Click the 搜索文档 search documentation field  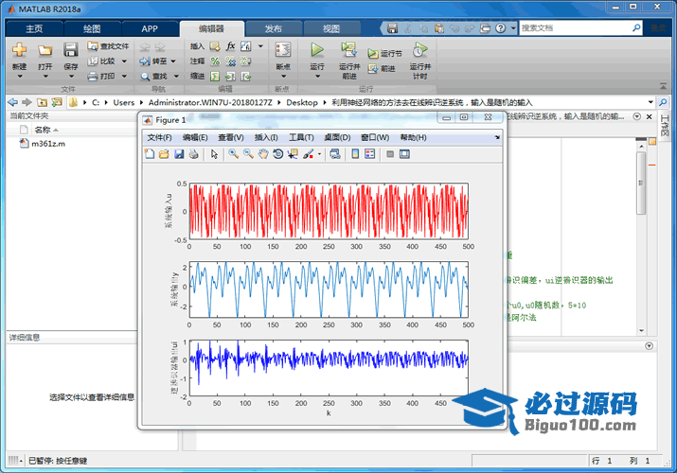[x=580, y=28]
